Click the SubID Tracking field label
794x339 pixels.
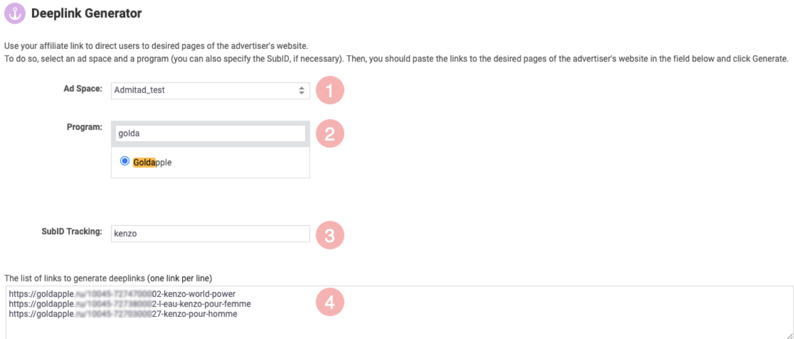(72, 231)
